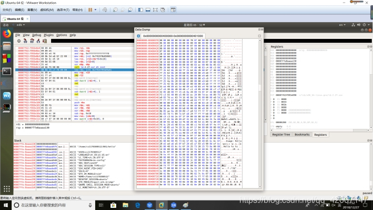This screenshot has width=373, height=210.
Task: Open Microsoft Store from Windows taskbar
Action: 113,205
